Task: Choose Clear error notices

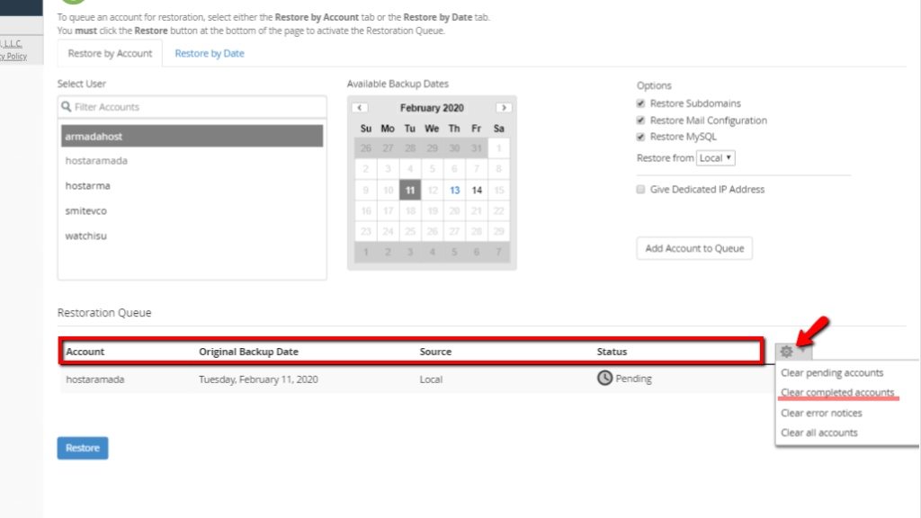Action: [x=821, y=413]
